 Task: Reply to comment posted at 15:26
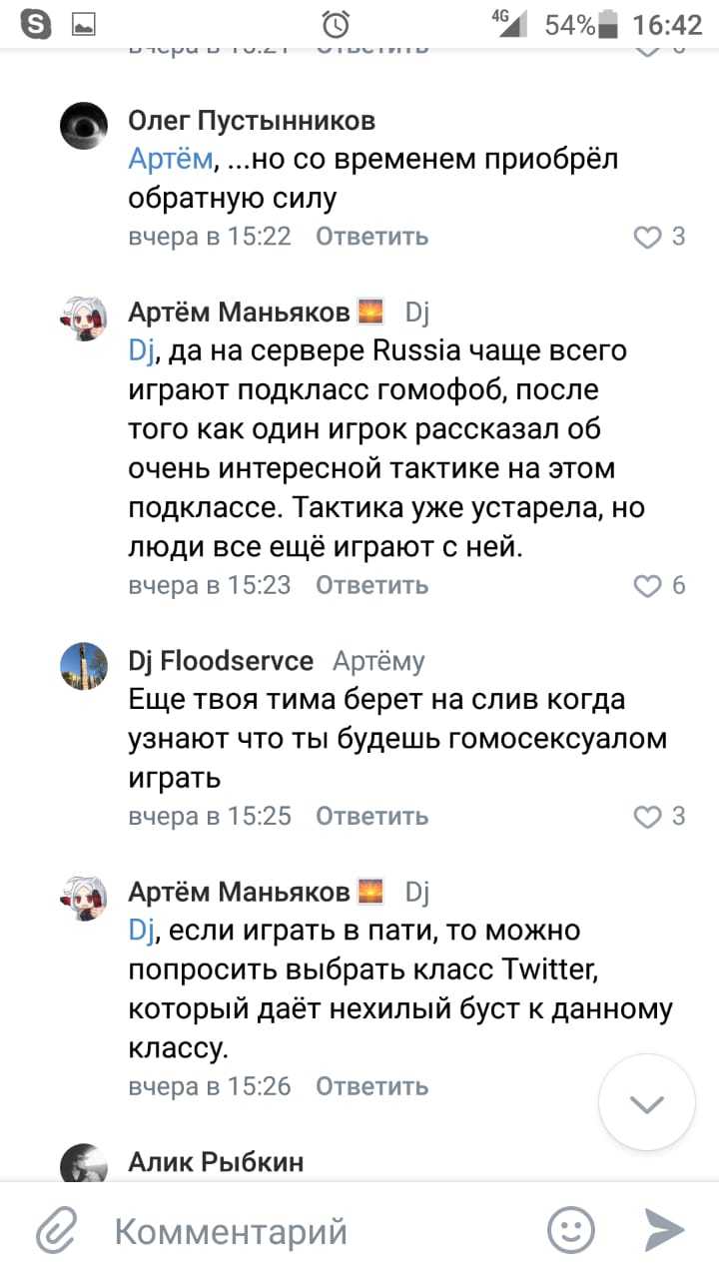click(x=371, y=1086)
